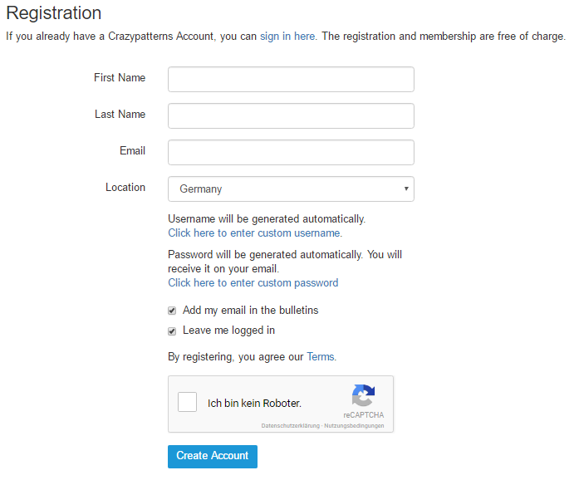Uncheck 'Add my email in the bulletins'

[172, 311]
